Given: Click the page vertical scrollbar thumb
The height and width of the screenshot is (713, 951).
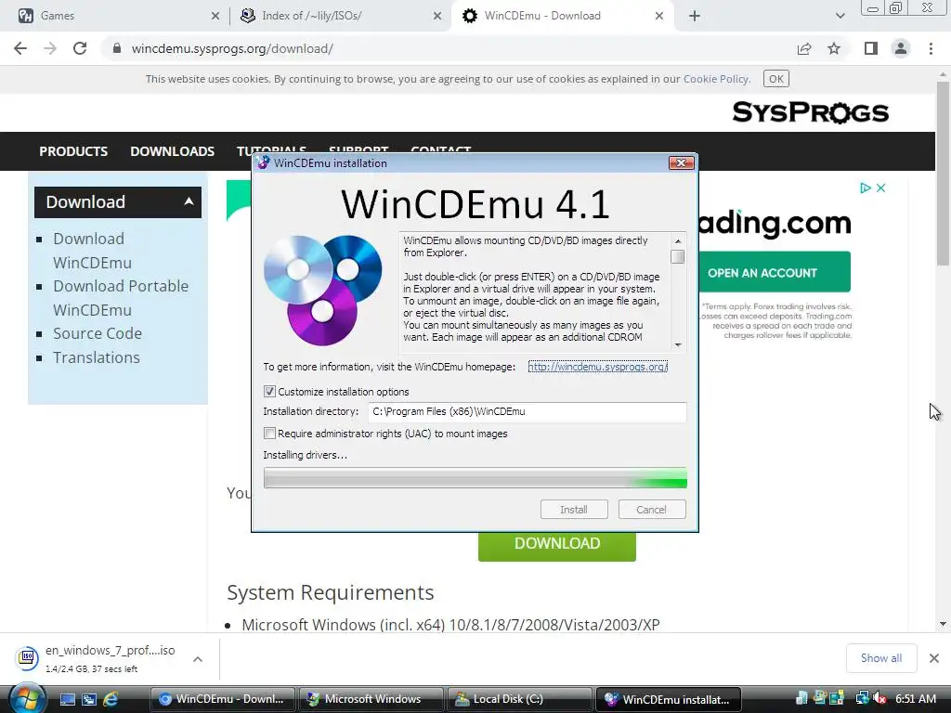Looking at the screenshot, I should 943,173.
